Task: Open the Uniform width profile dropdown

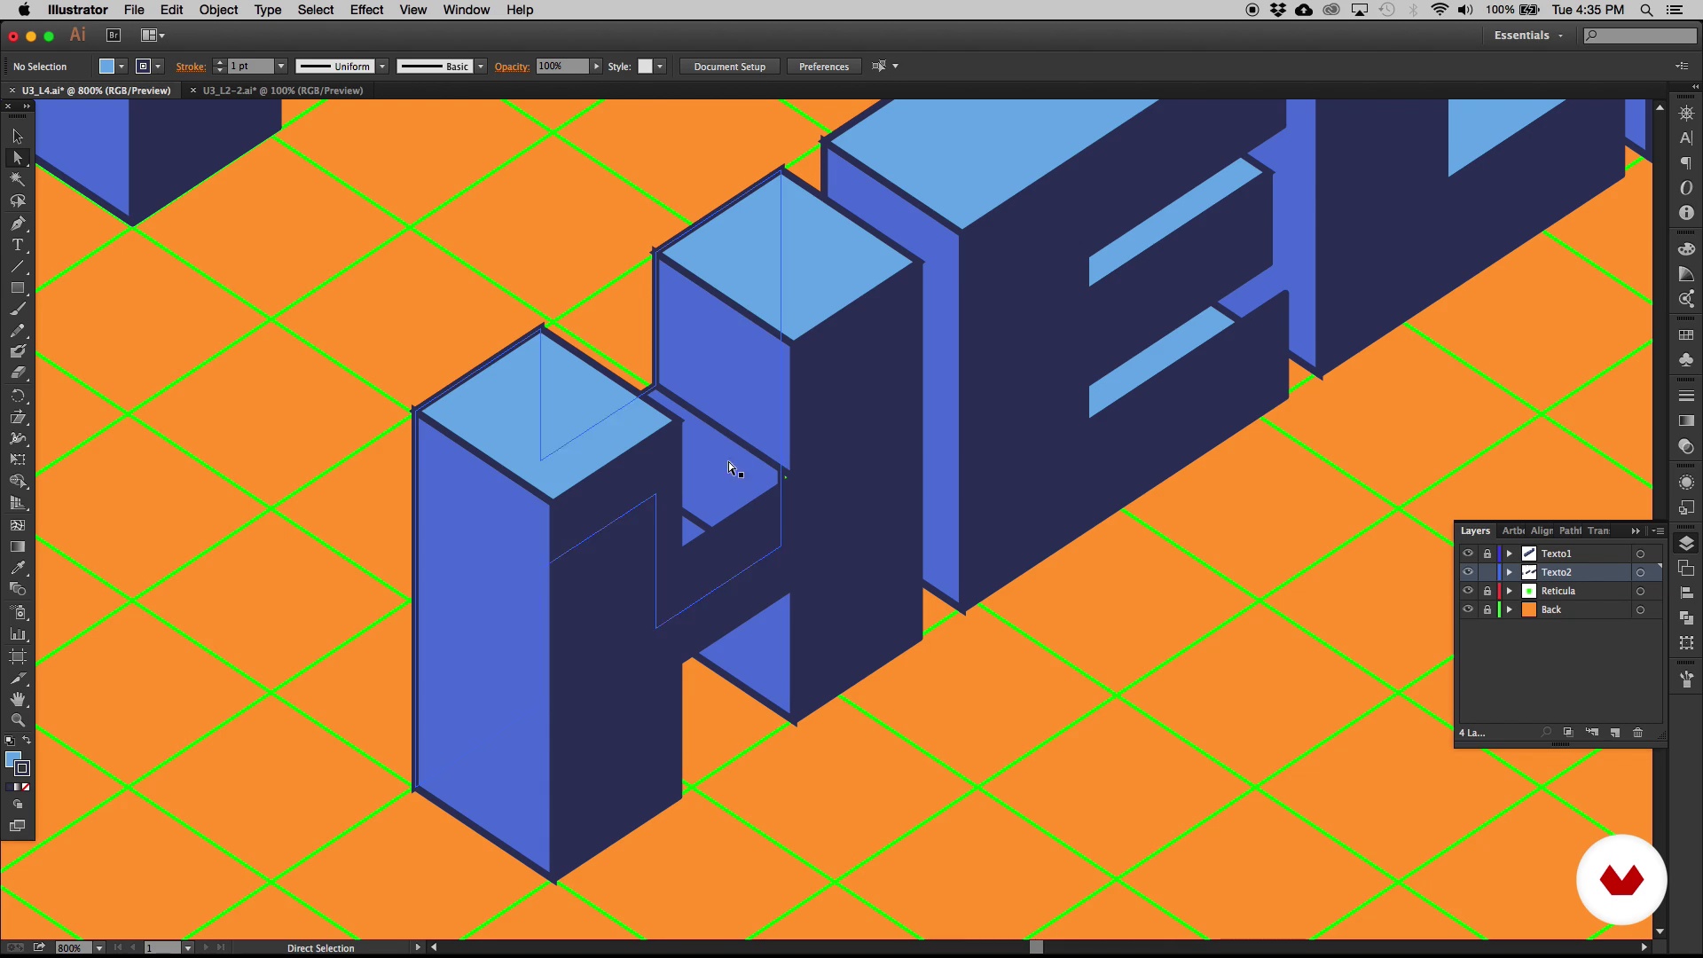Action: click(382, 67)
